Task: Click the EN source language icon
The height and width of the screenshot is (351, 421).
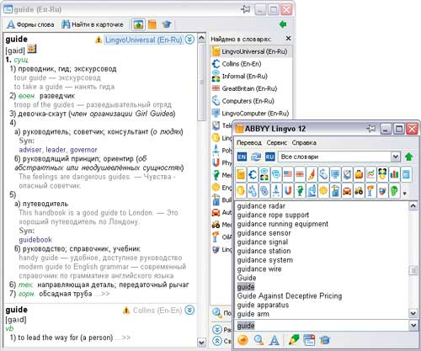Action: 242,157
